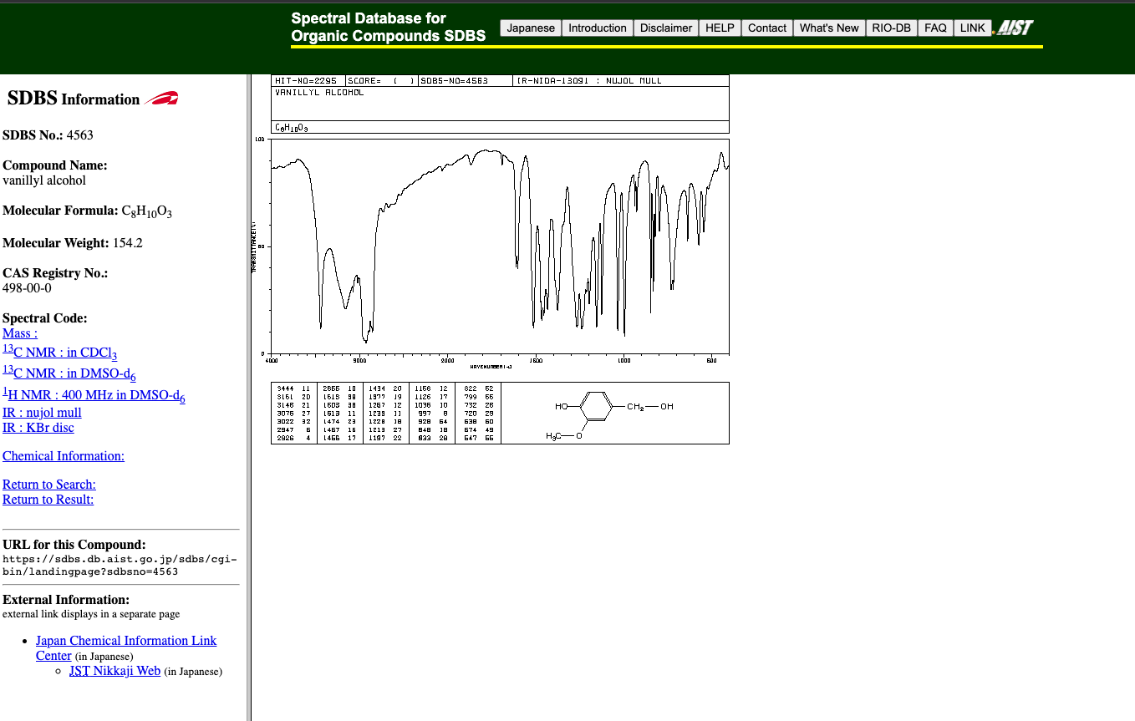Image resolution: width=1135 pixels, height=721 pixels.
Task: Click the SDBS Information red arrow logo
Action: [160, 98]
